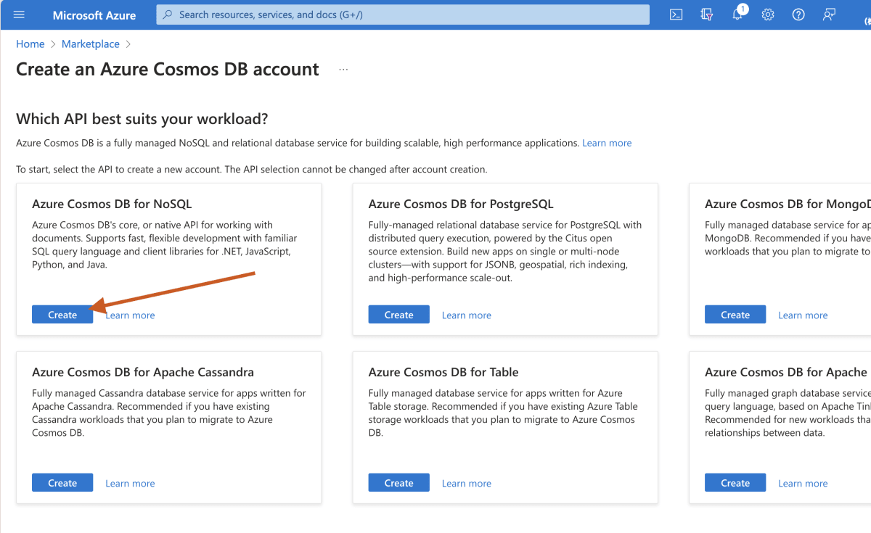Create Azure Cosmos DB for PostgreSQL account
This screenshot has width=871, height=533.
click(399, 315)
